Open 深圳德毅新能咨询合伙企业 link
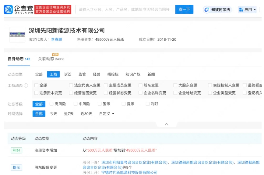264x175 pixels. point(202,163)
